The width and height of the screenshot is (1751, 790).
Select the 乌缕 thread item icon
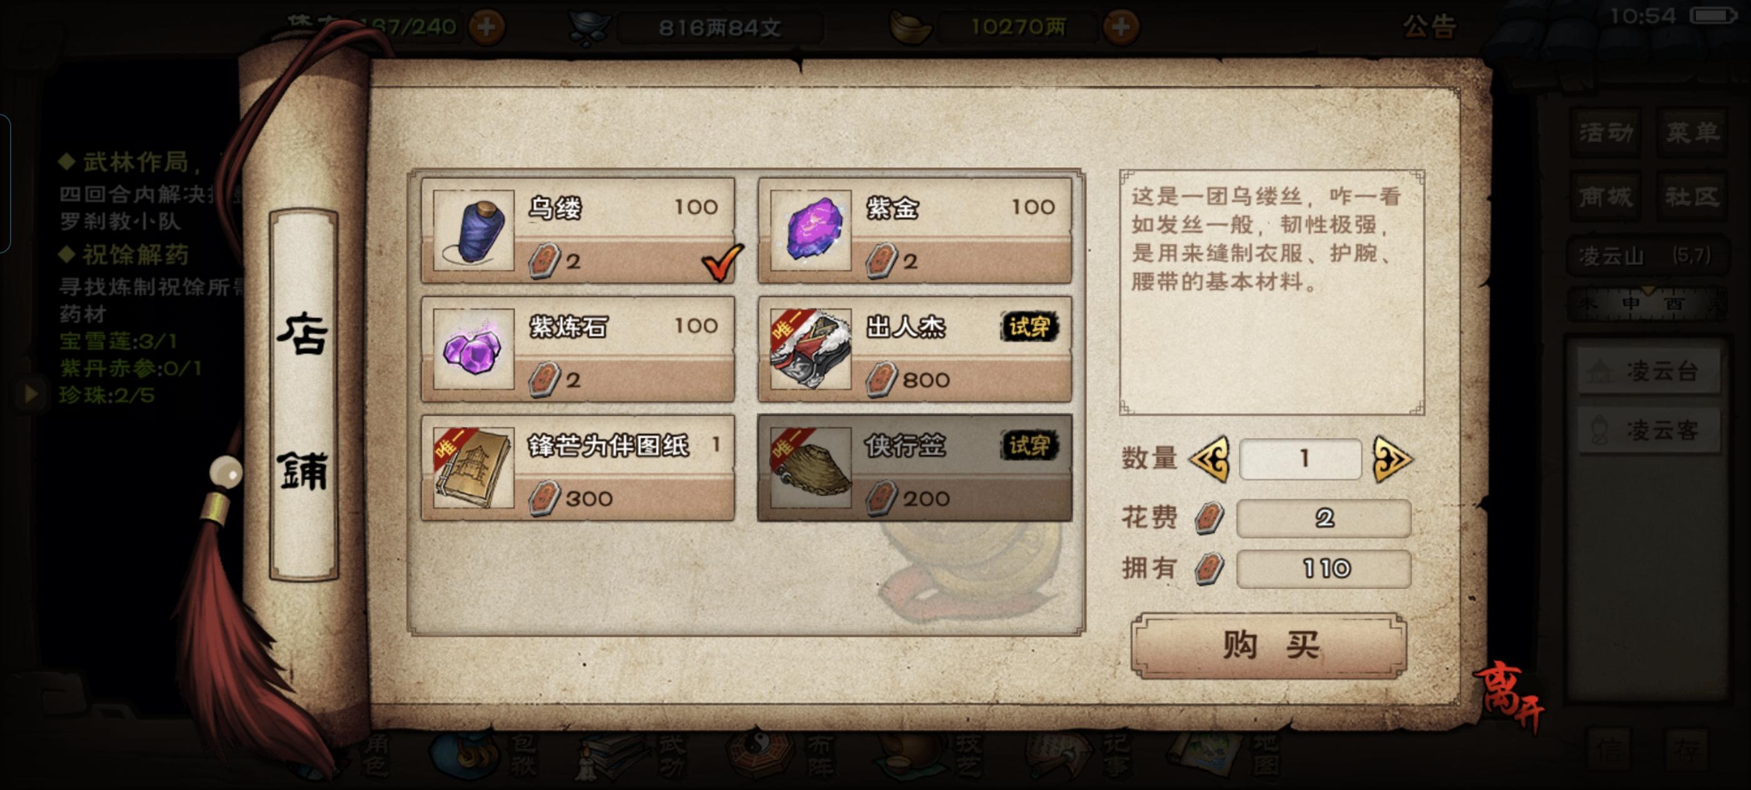coord(473,230)
